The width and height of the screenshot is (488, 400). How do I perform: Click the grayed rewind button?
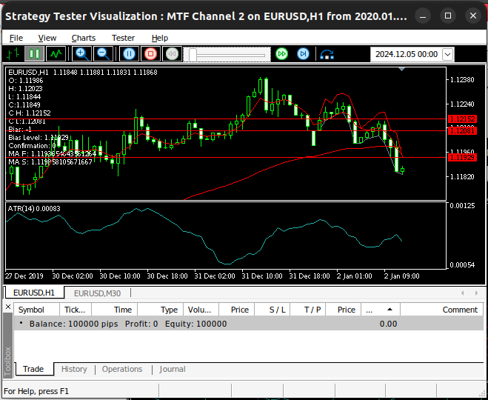[172, 54]
